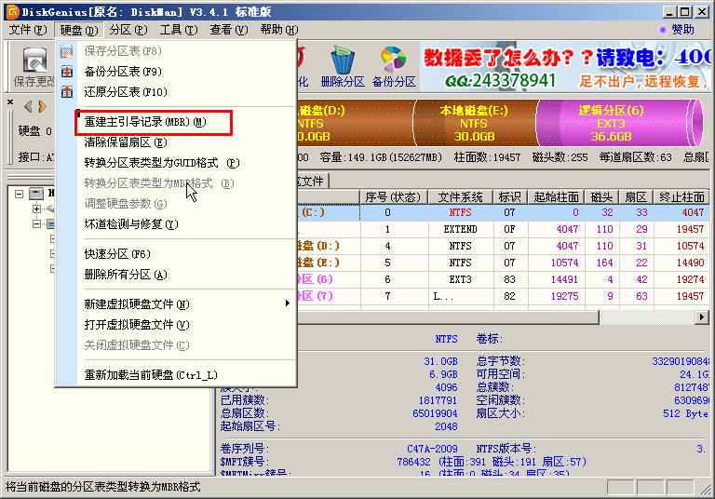Open the 工具(T) menu
The image size is (715, 499).
(179, 30)
